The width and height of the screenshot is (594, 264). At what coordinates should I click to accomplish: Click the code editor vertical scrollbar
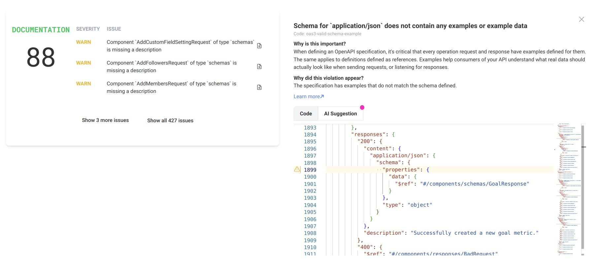point(583,187)
